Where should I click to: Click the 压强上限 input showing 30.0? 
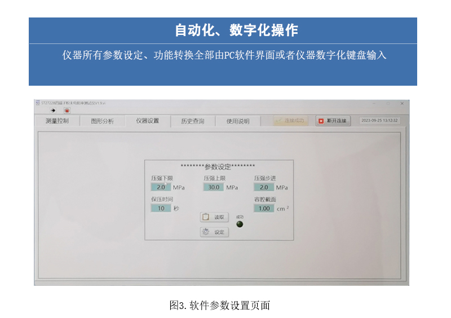pyautogui.click(x=214, y=187)
